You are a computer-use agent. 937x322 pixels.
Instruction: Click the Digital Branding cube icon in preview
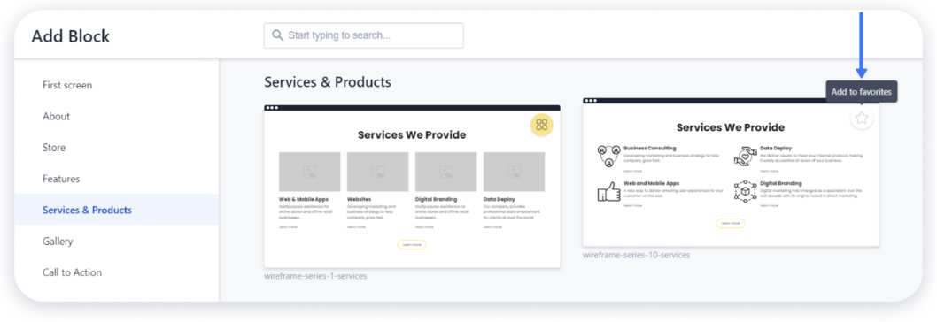[745, 192]
